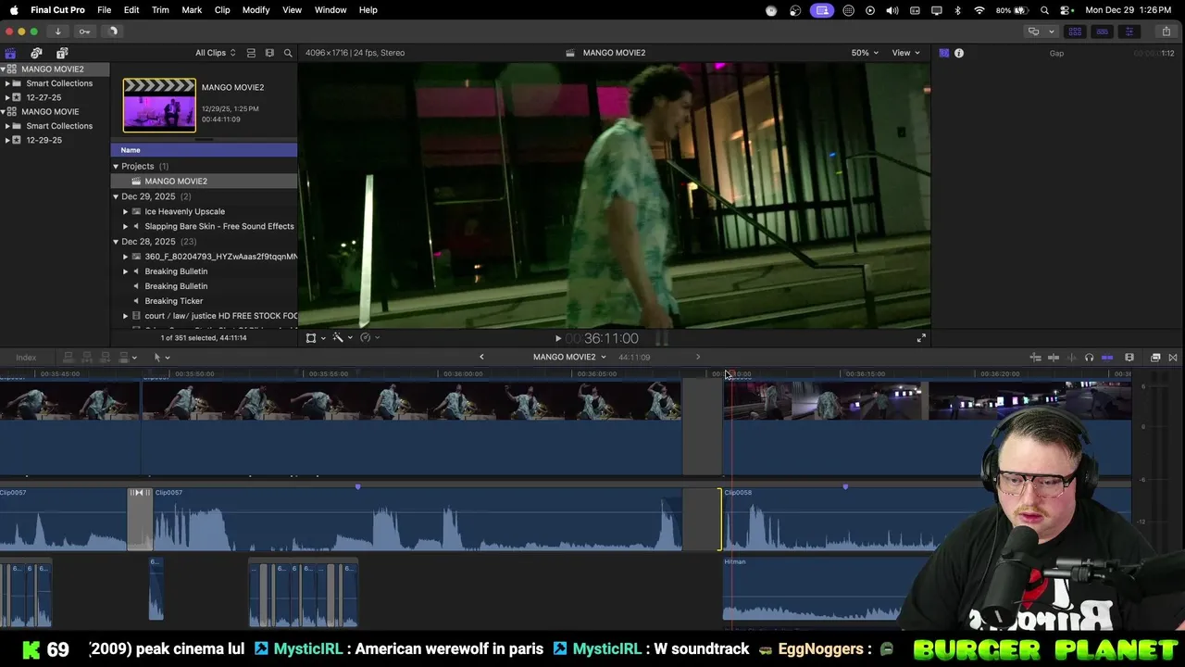This screenshot has width=1185, height=667.
Task: Toggle solo headphones button
Action: point(1089,358)
